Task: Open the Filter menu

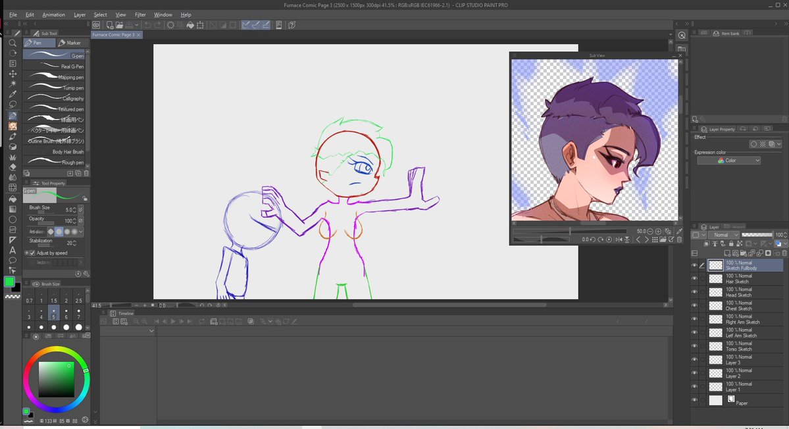Action: tap(140, 14)
